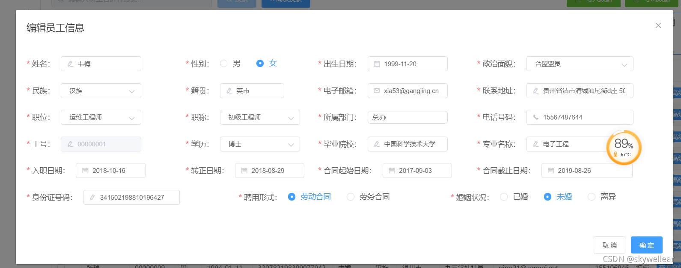
Task: Click the phone number 15567487644 input
Action: (580, 117)
